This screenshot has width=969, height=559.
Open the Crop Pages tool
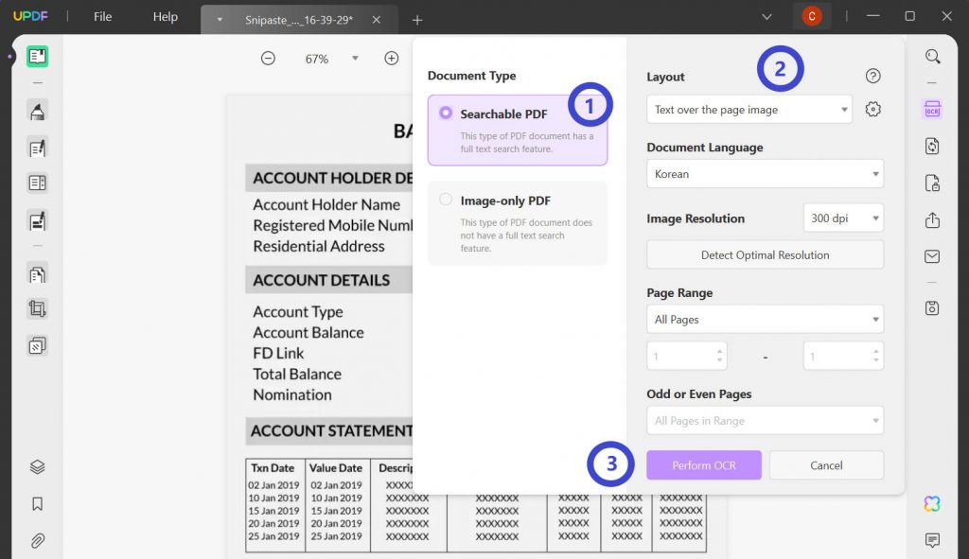[x=36, y=308]
